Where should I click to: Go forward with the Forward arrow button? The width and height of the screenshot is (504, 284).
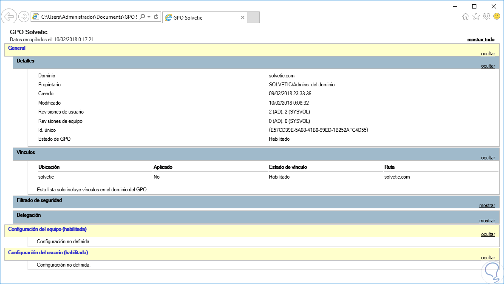tap(23, 17)
